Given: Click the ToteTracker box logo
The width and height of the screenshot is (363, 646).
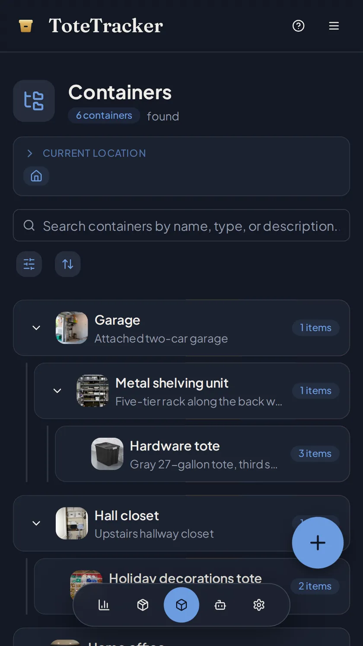Looking at the screenshot, I should click(x=26, y=26).
